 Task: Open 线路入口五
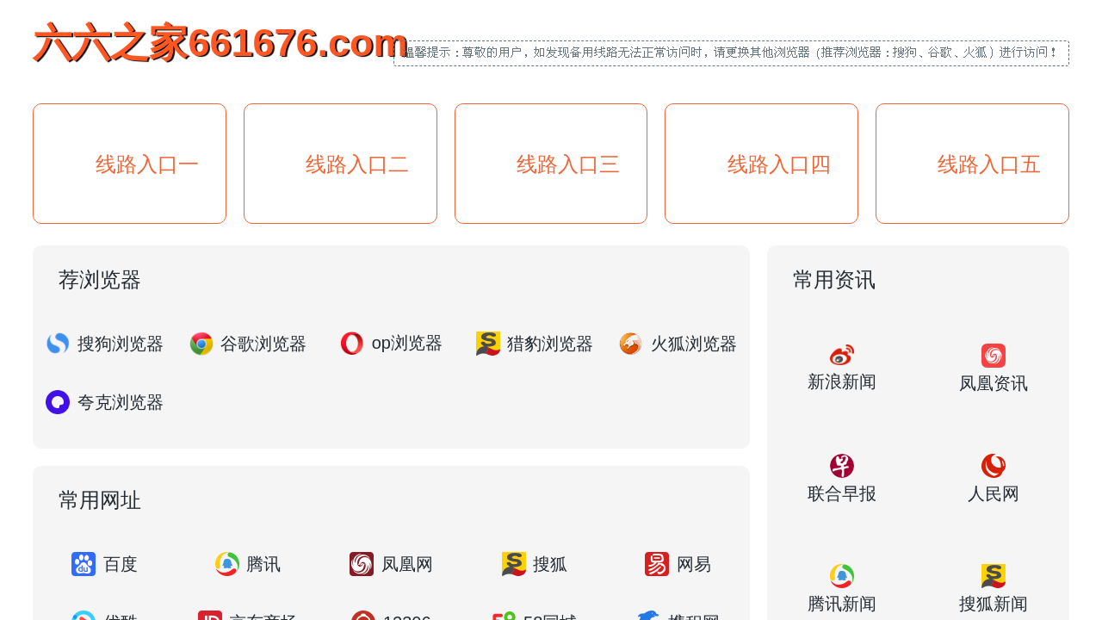[x=972, y=164]
